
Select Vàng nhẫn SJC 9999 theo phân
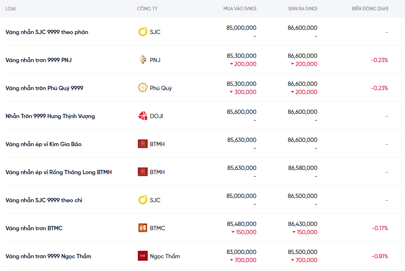pos(47,32)
